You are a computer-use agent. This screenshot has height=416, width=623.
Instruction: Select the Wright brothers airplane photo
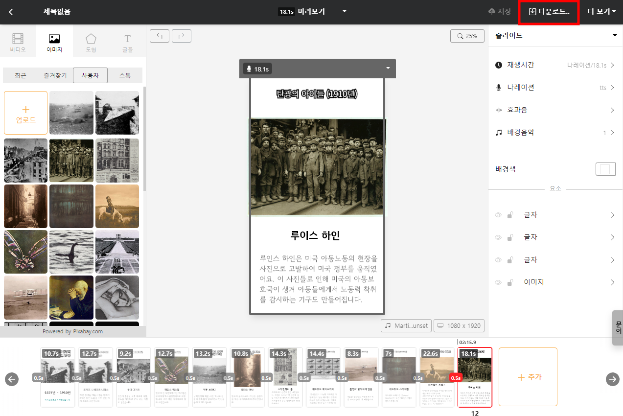click(x=25, y=298)
